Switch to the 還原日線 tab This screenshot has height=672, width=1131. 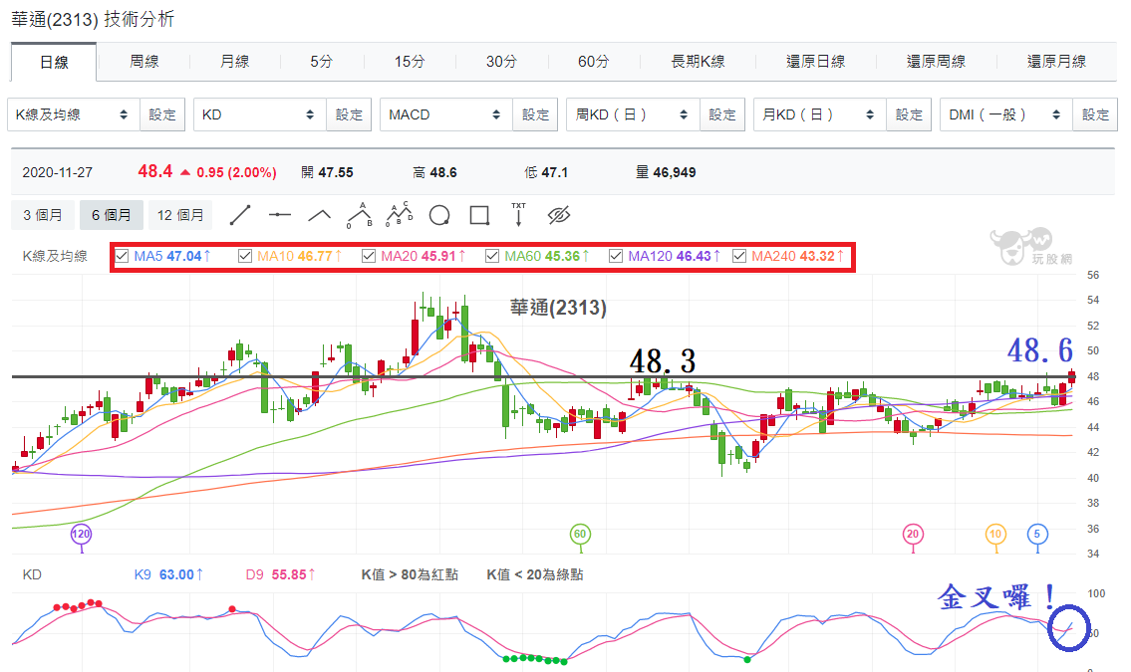coord(816,61)
